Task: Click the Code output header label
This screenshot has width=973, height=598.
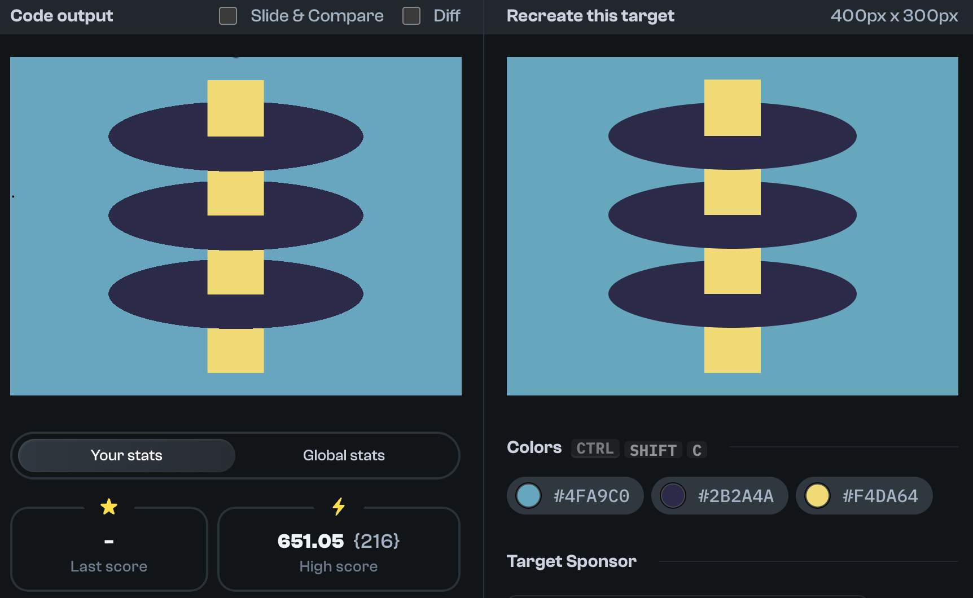Action: 62,16
